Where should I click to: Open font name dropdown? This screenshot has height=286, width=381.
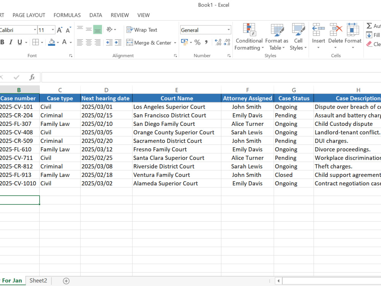pyautogui.click(x=35, y=30)
